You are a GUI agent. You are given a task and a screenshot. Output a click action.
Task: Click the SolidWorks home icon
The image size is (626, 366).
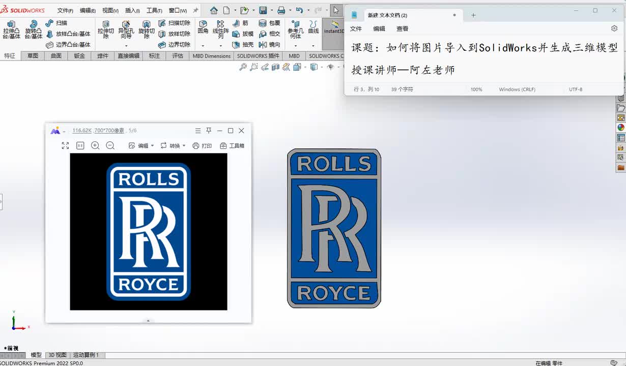(x=214, y=10)
